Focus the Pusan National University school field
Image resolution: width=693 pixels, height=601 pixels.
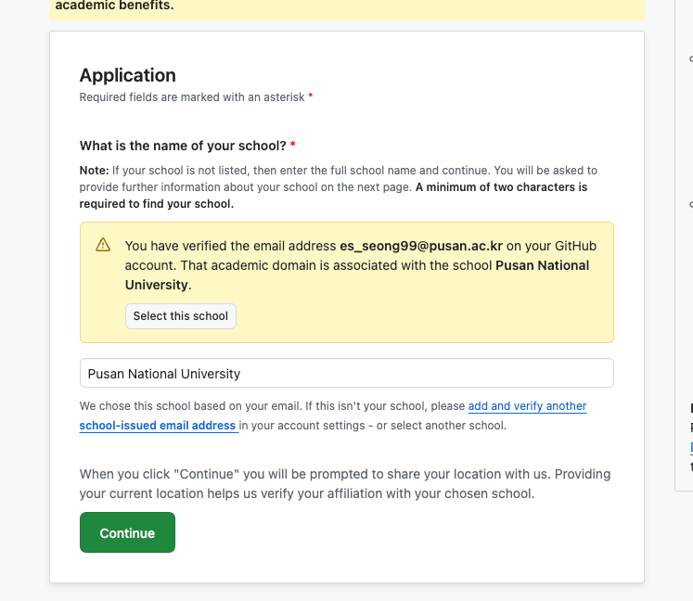coord(347,374)
